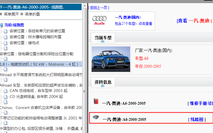The height and width of the screenshot is (133, 213).
Task: Open 继电器位置分配和保险丝位置分配 entry
Action: coord(37,54)
